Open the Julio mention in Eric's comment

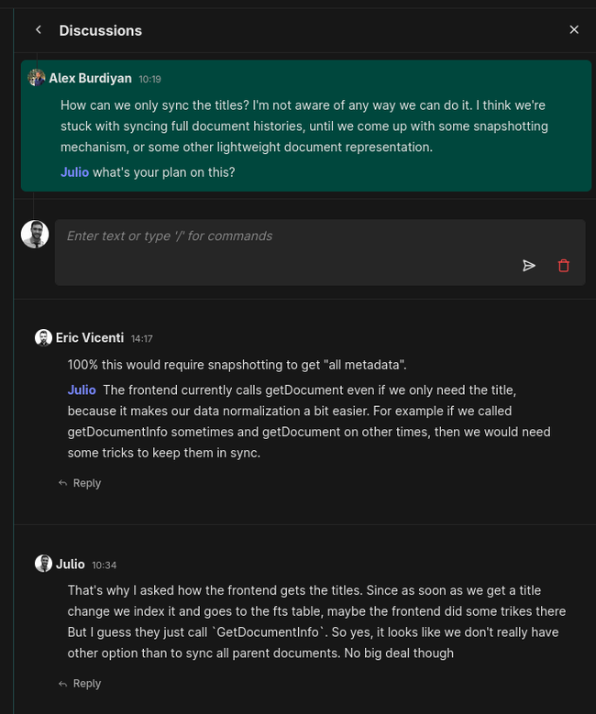coord(82,390)
